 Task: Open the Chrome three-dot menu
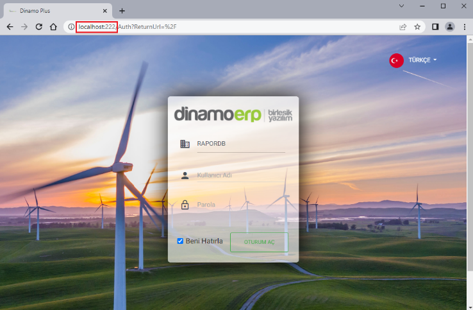point(464,27)
